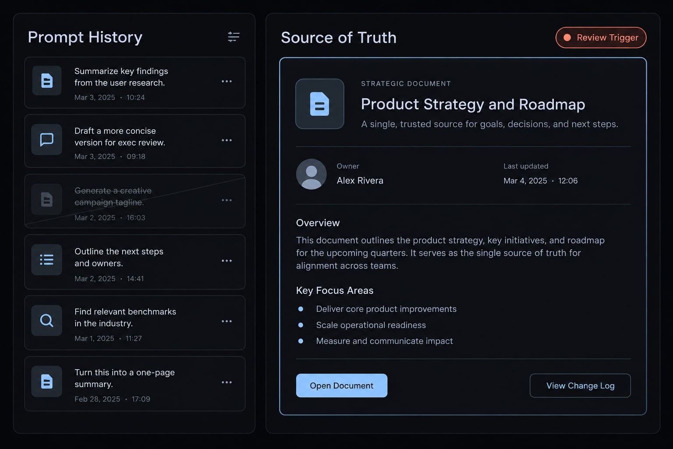Screen dimensions: 673x449
Task: Select the 'Outline the next steps and owners.' prompt
Action: pyautogui.click(x=135, y=262)
